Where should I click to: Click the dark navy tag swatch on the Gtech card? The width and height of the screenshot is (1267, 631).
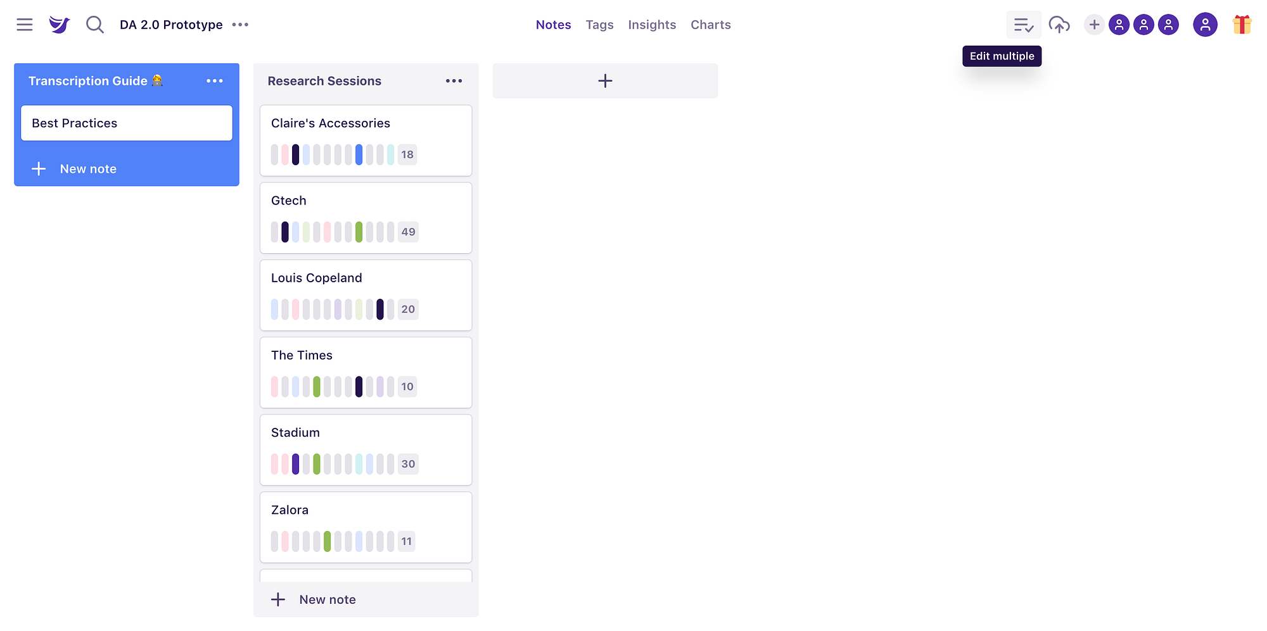(x=285, y=232)
